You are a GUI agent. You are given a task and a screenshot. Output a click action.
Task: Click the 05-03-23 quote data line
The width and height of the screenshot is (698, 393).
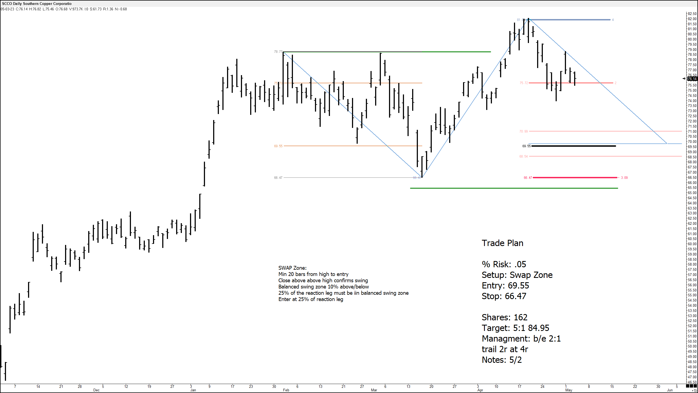point(64,9)
